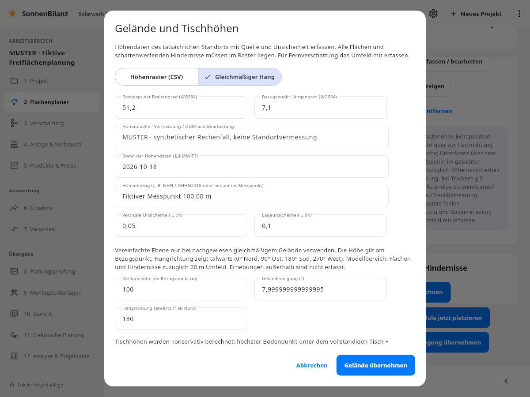Click Neues Projekt in the top bar

(476, 14)
